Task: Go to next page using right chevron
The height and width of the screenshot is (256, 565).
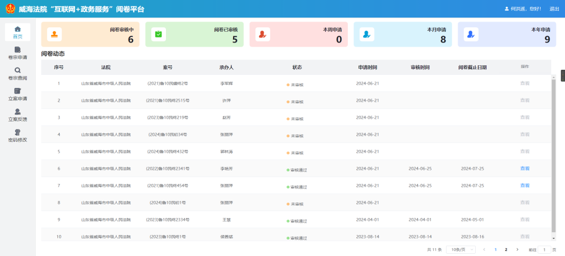Action: (517, 249)
